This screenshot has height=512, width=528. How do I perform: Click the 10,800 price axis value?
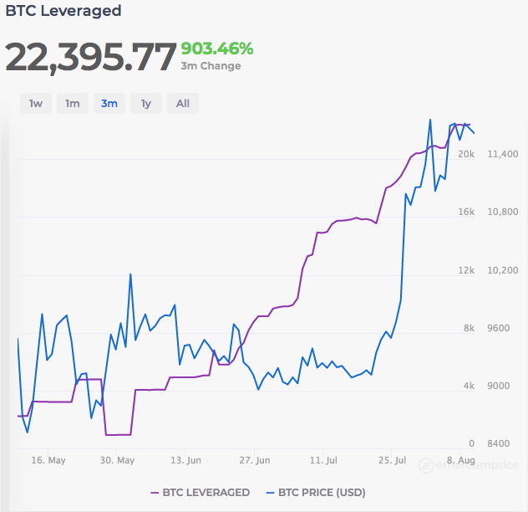[x=503, y=212]
